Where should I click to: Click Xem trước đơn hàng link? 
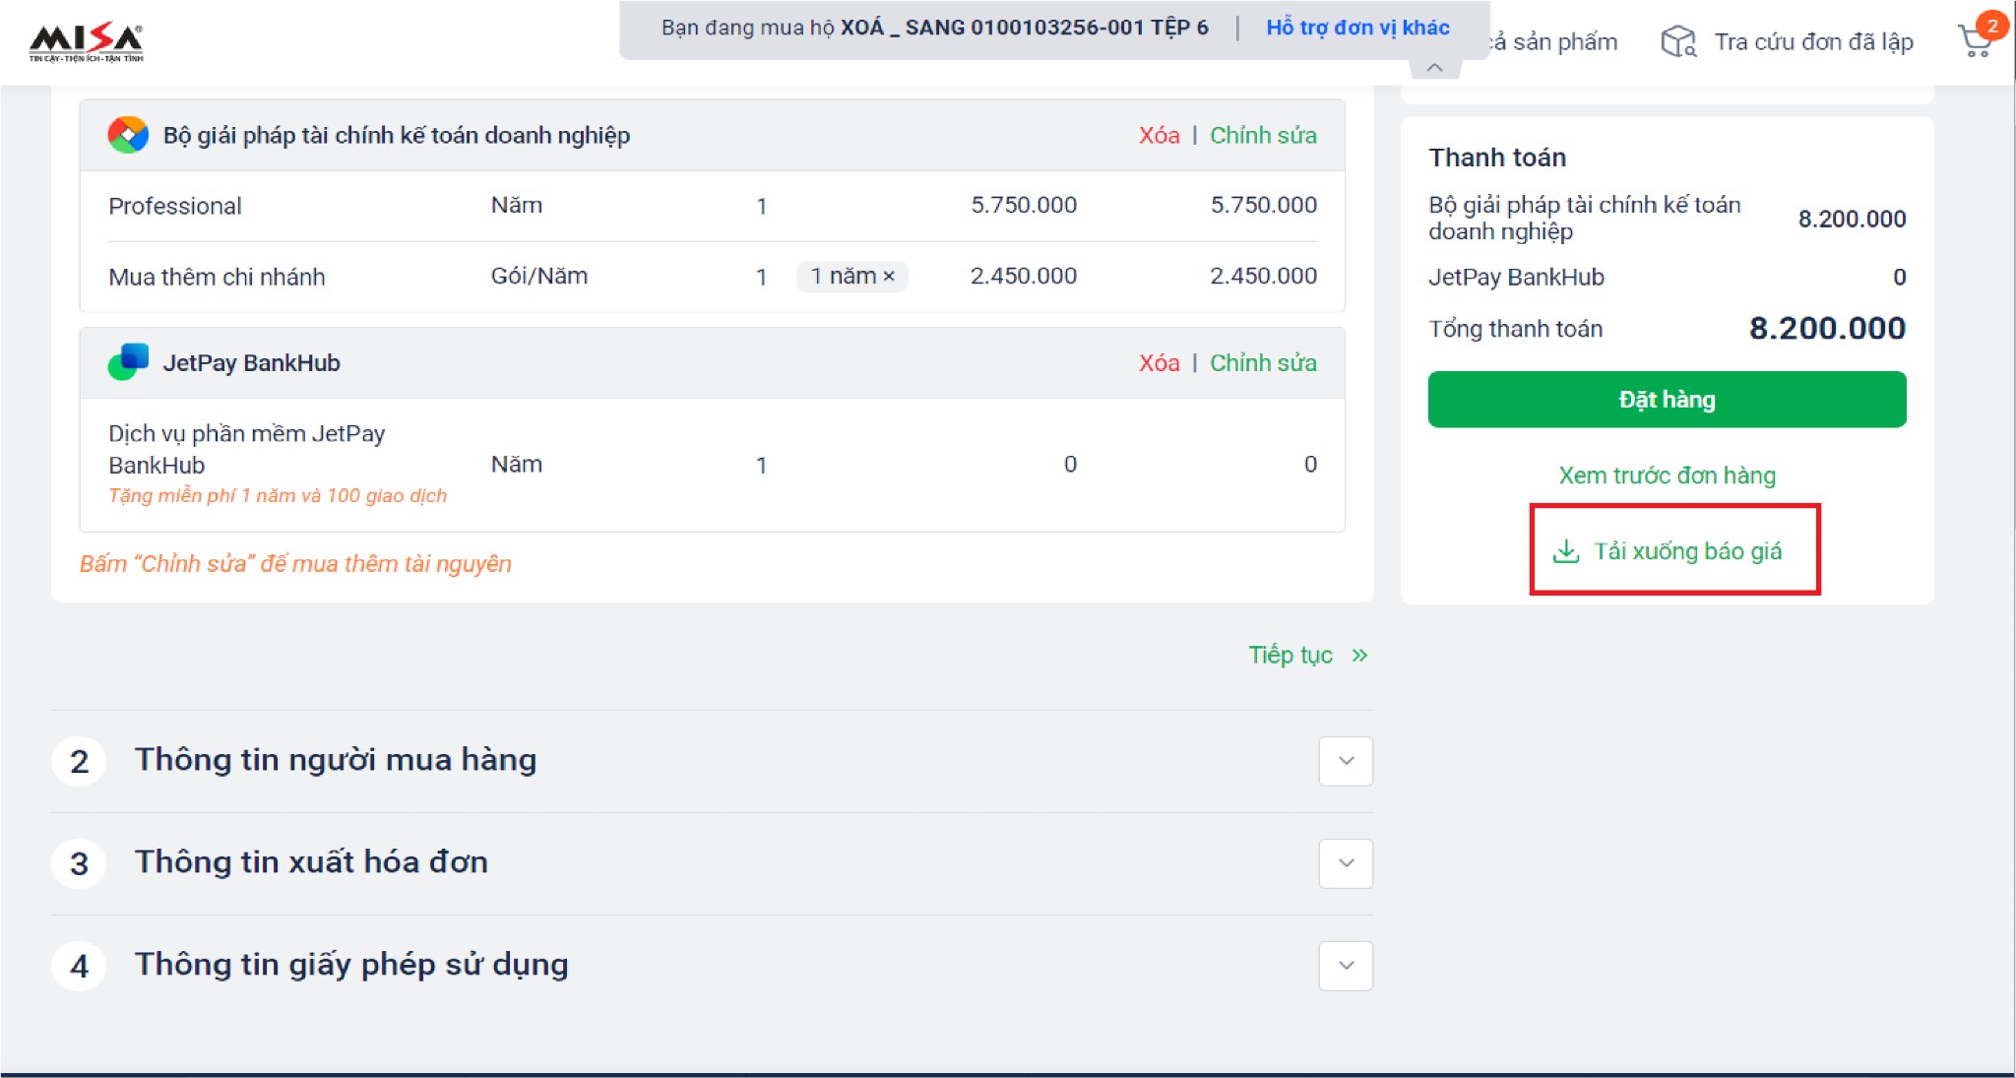click(1667, 476)
